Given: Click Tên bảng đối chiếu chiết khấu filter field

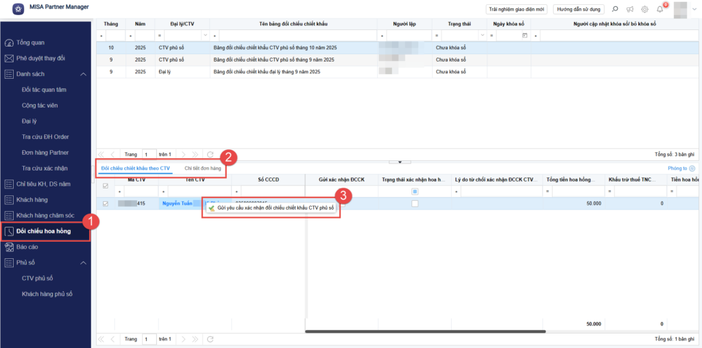Looking at the screenshot, I should point(298,36).
